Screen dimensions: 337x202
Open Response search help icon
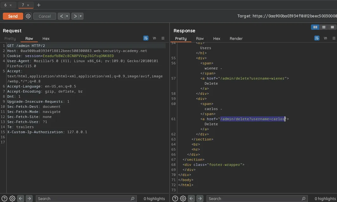point(175,199)
